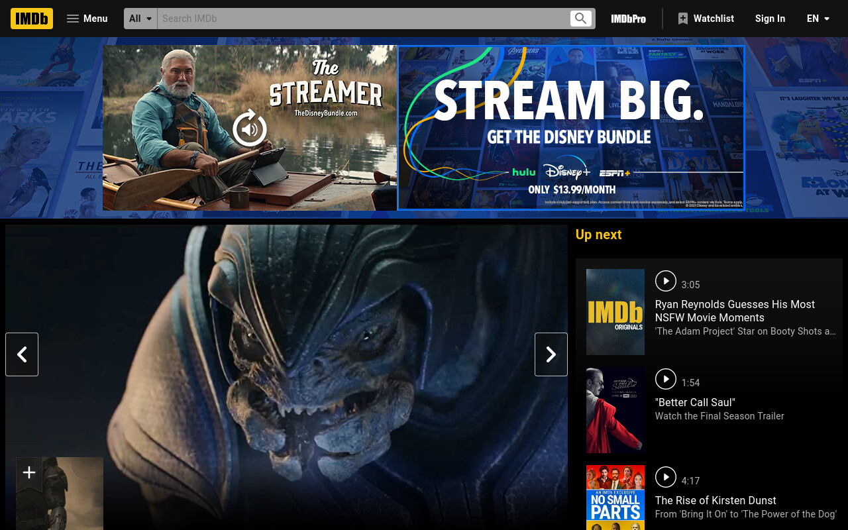Image resolution: width=848 pixels, height=530 pixels.
Task: Open the Streamer kayak video ad
Action: [x=250, y=128]
